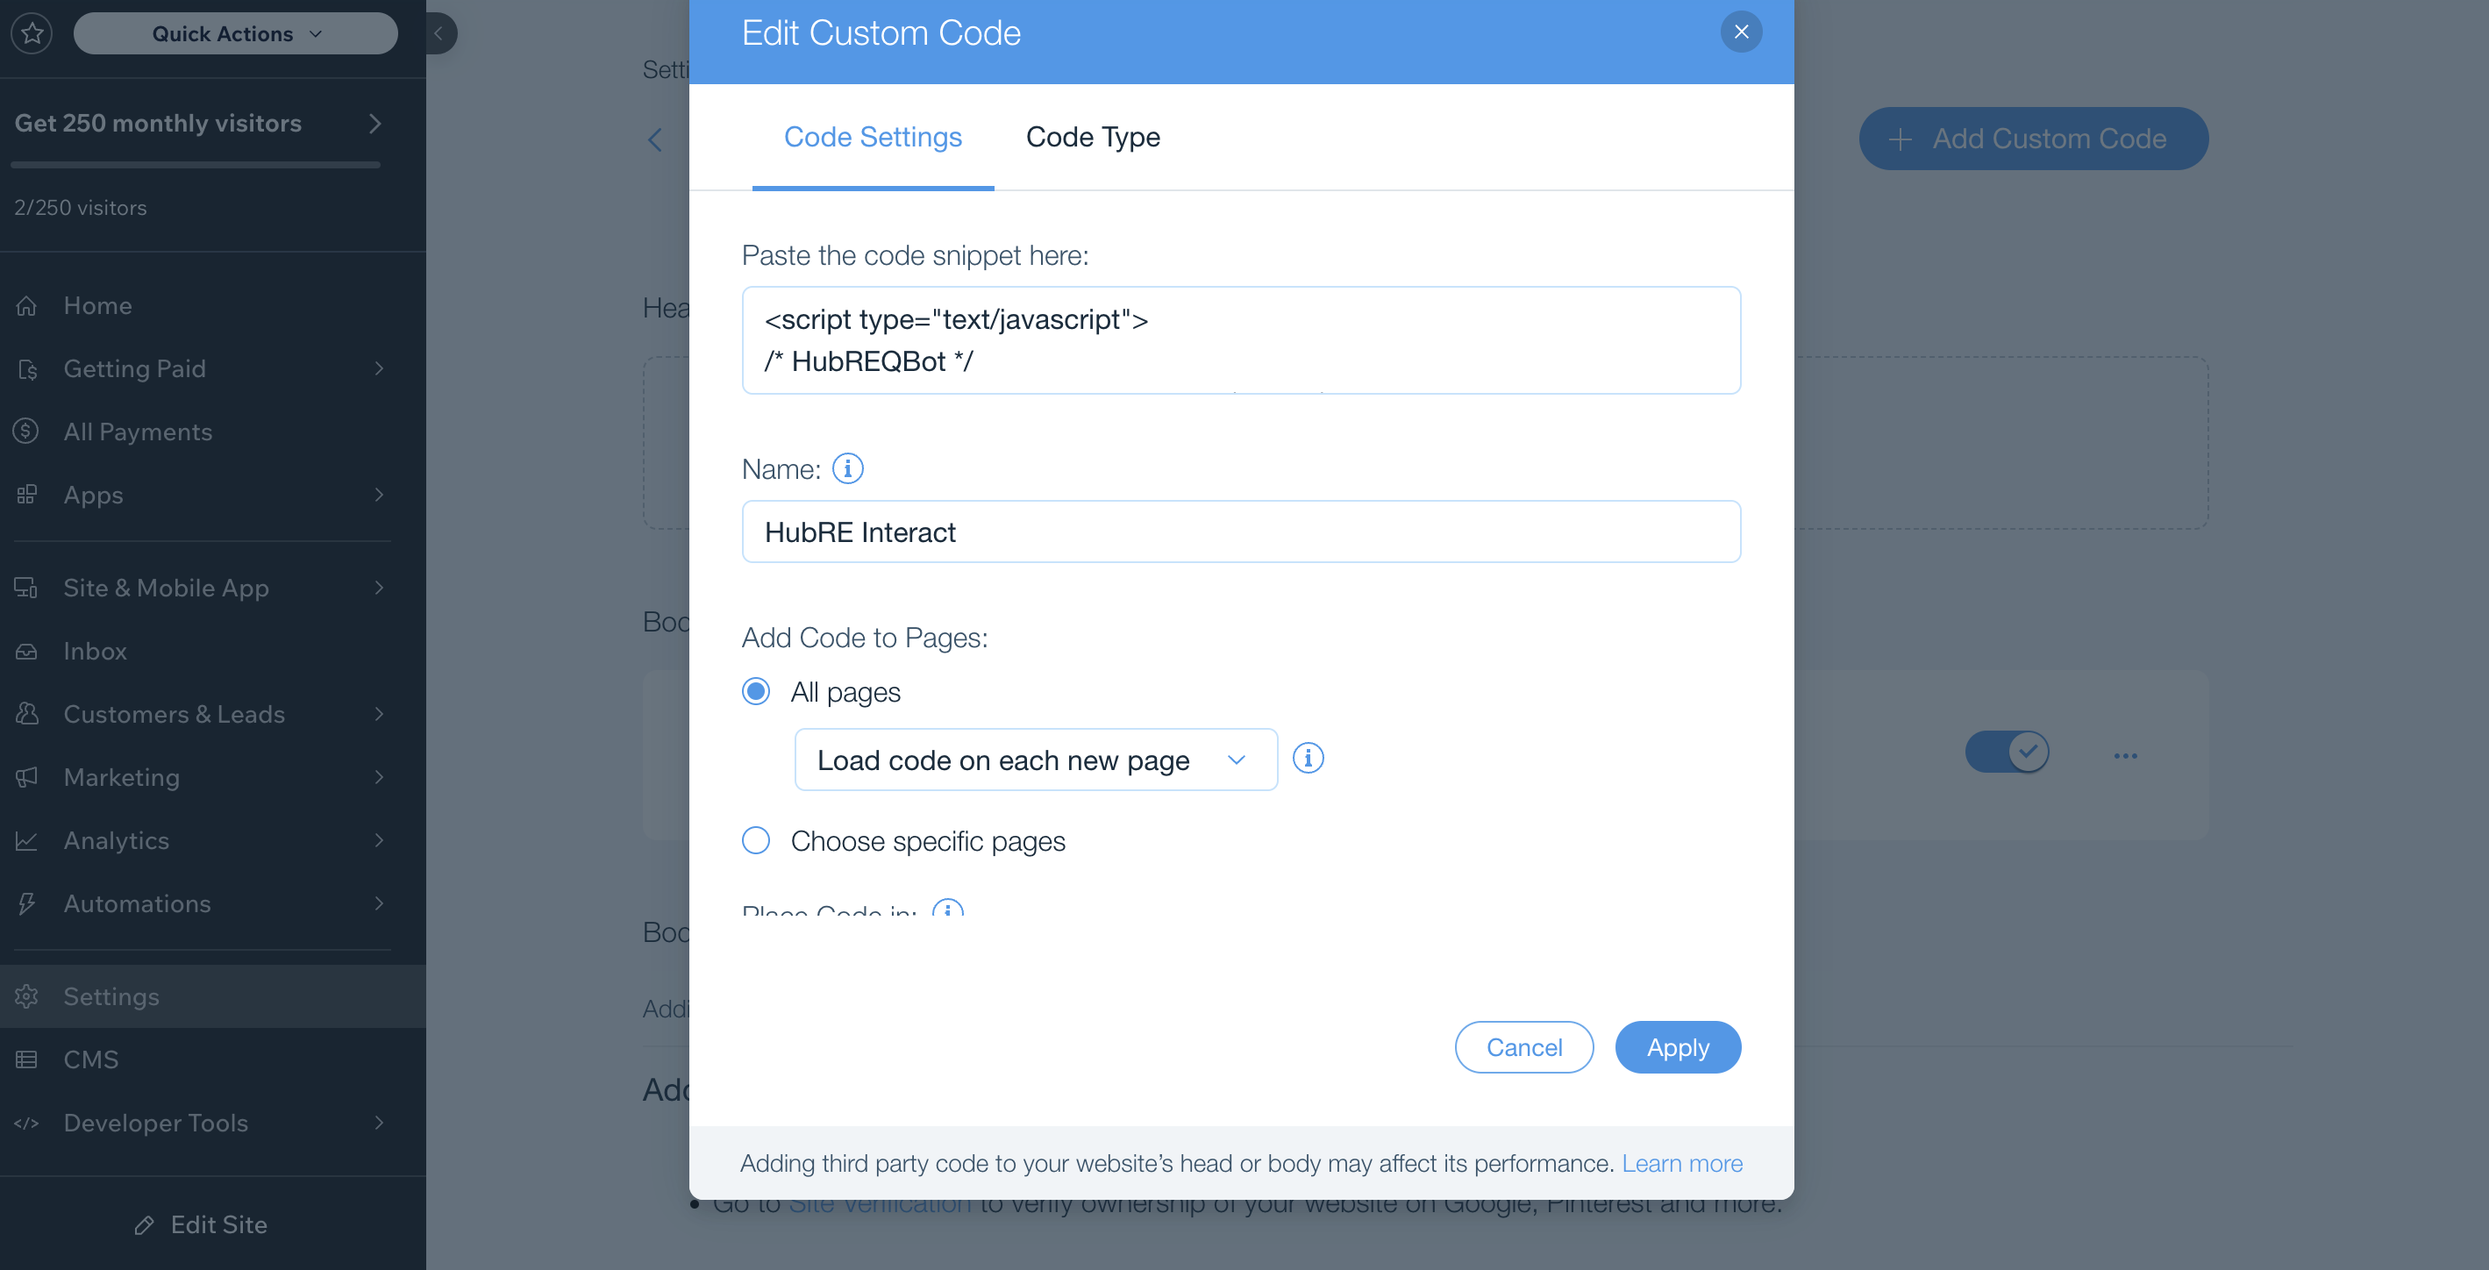Image resolution: width=2489 pixels, height=1270 pixels.
Task: Click the Apply button
Action: pos(1678,1046)
